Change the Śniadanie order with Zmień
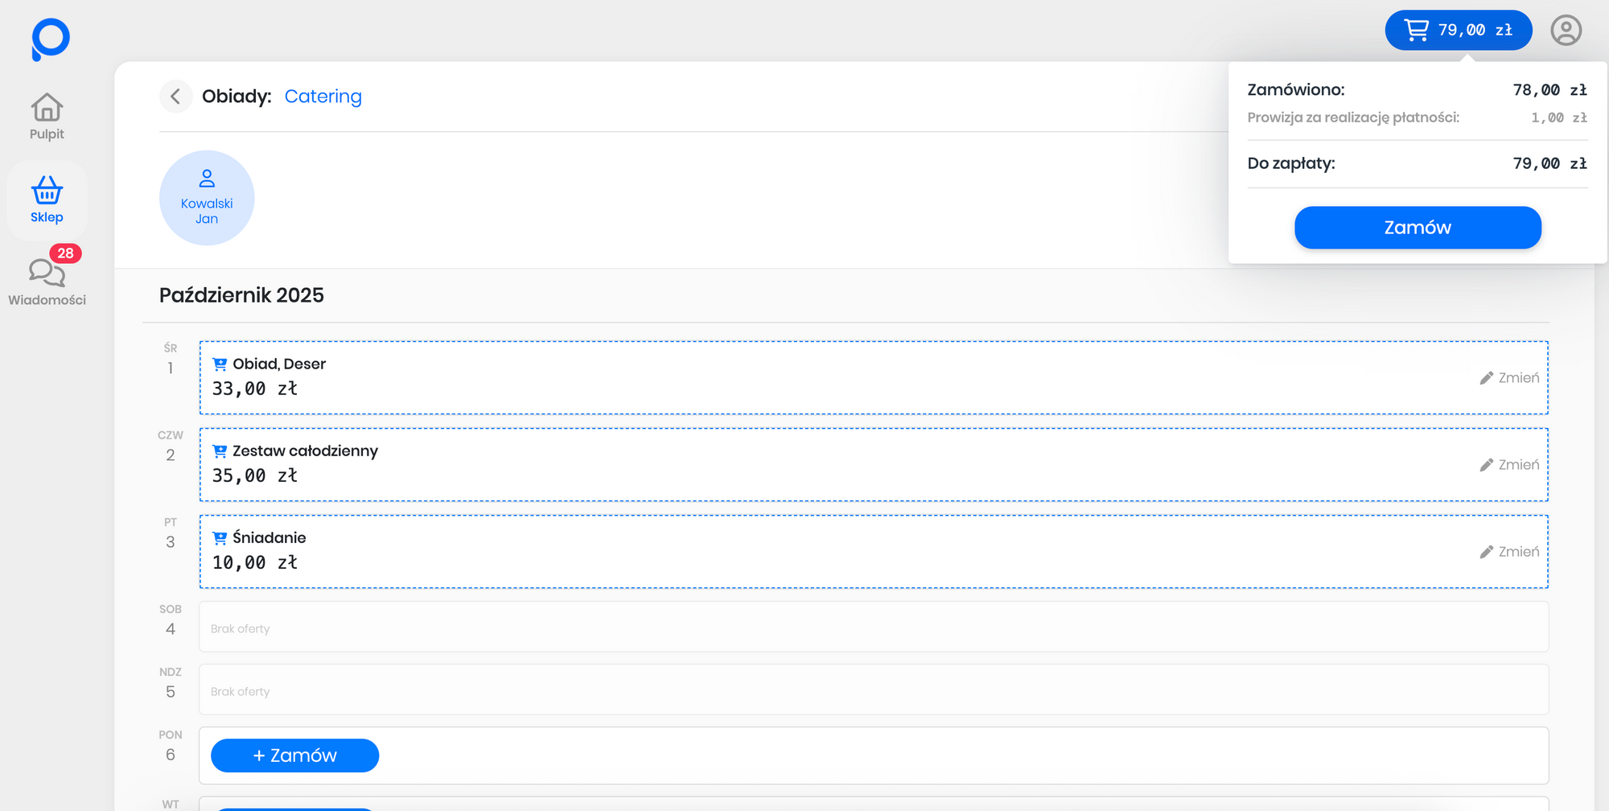This screenshot has width=1609, height=811. pyautogui.click(x=1509, y=552)
